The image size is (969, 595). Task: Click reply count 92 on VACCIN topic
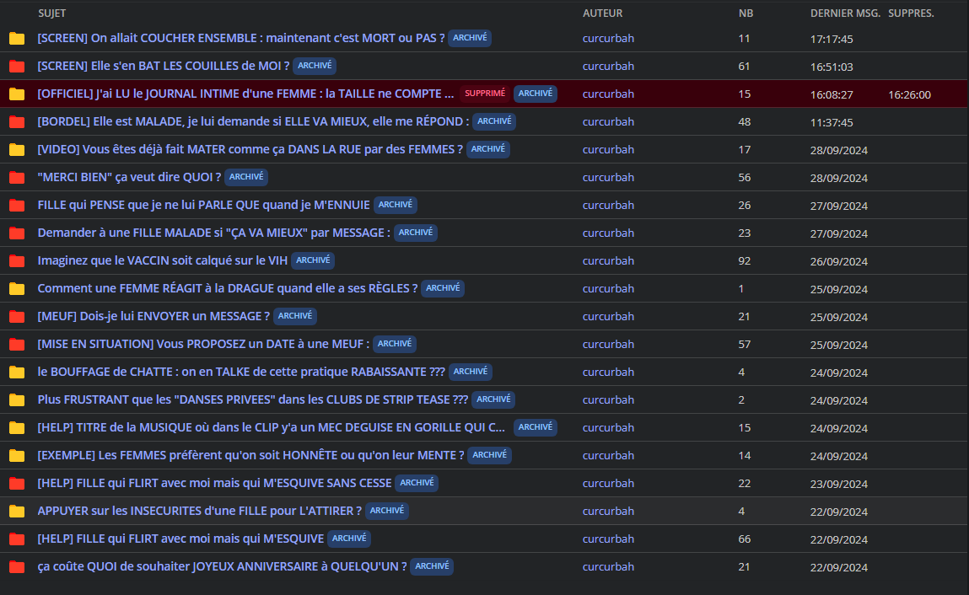(x=745, y=260)
